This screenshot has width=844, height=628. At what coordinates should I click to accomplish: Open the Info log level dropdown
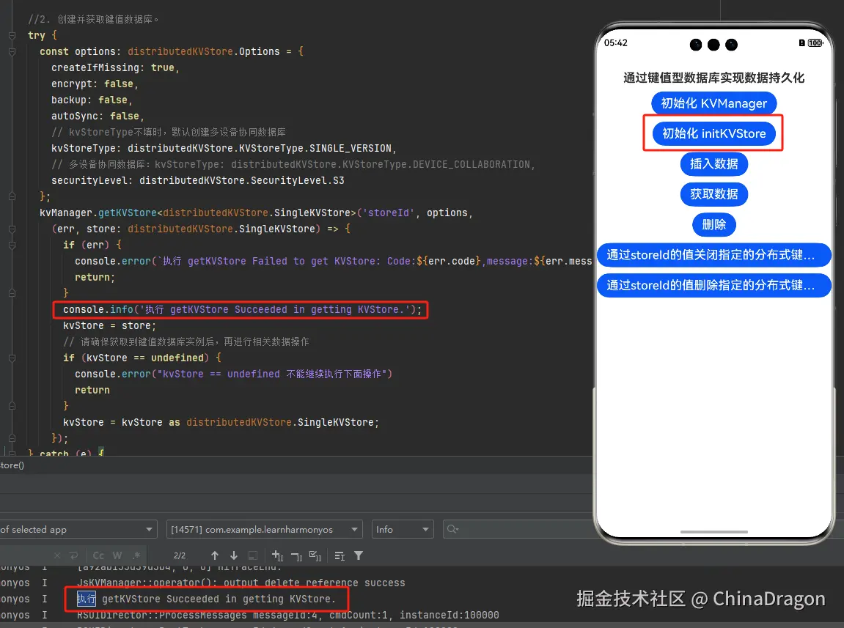coord(403,530)
